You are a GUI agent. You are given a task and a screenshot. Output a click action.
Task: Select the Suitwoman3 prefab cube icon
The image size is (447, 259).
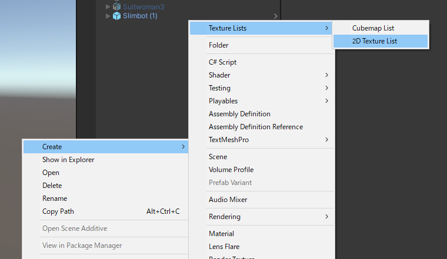(116, 6)
